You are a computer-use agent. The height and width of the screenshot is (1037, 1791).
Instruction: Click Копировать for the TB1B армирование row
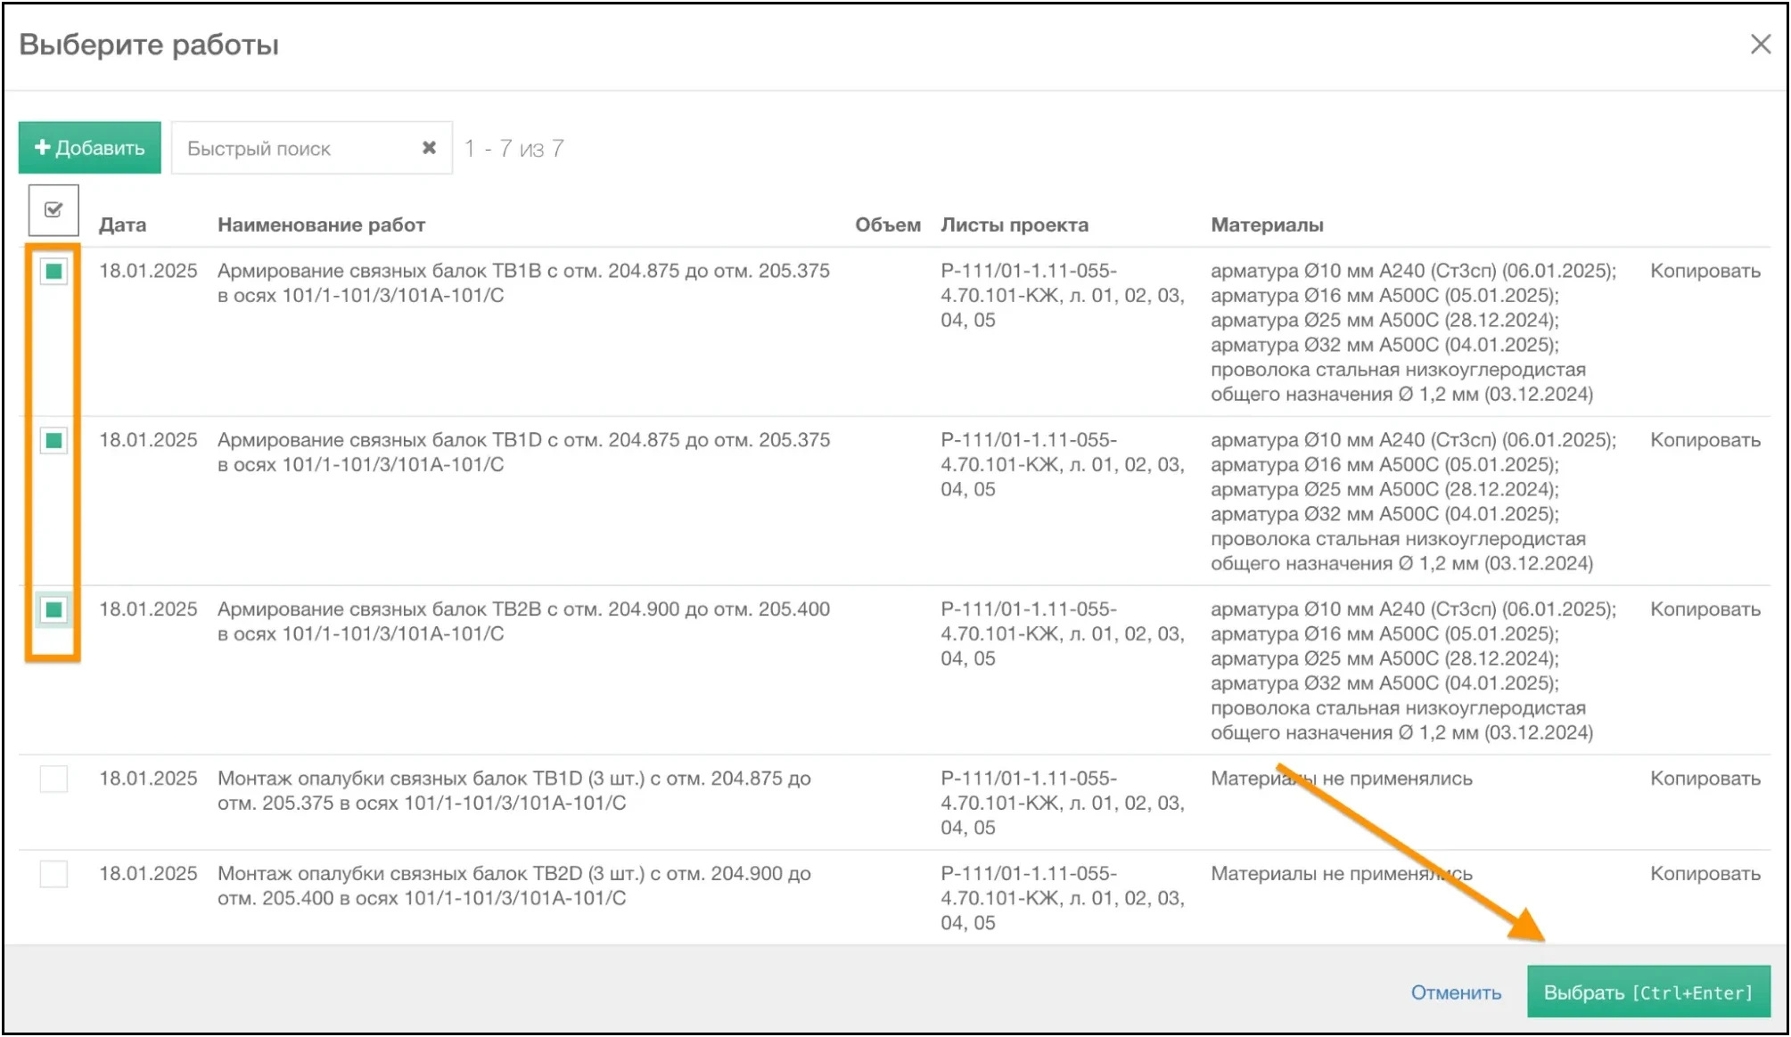click(x=1705, y=271)
